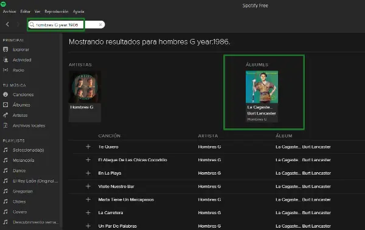Open the Seleccionada(s) playlist
Screen dimensions: 365x230
tap(28, 150)
